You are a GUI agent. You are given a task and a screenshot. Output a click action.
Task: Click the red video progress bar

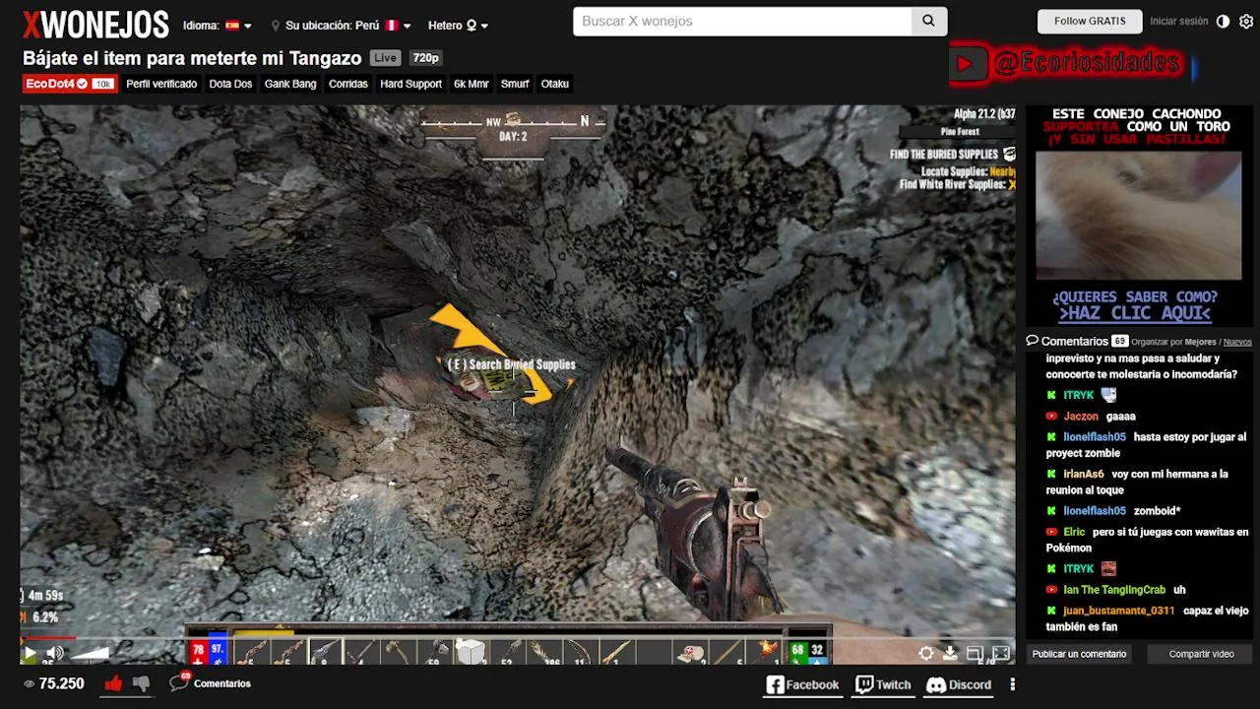click(47, 638)
